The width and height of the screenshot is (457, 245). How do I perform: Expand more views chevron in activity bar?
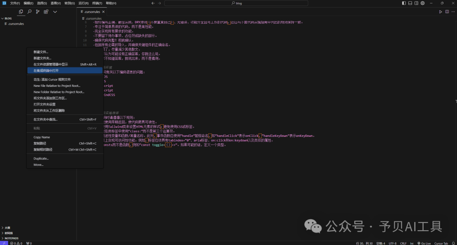55,12
